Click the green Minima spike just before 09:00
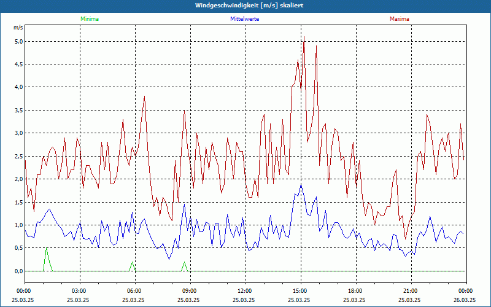This screenshot has height=307, width=491. [x=185, y=262]
